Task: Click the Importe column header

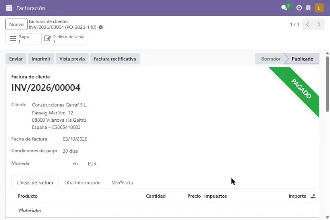Action: click(x=297, y=196)
